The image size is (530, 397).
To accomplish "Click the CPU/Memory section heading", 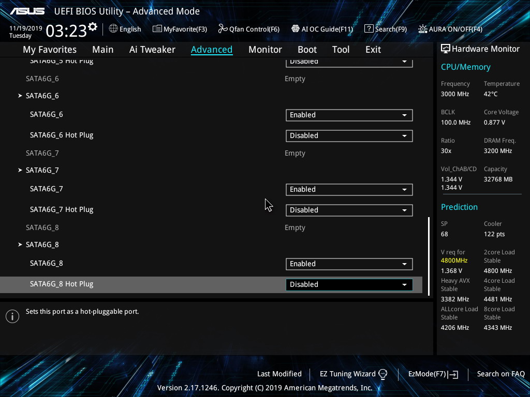I will [x=465, y=67].
